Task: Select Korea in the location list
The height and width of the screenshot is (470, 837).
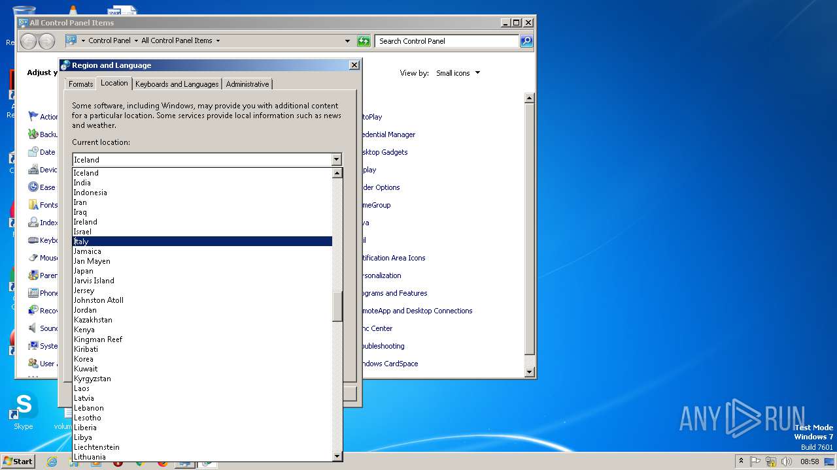Action: pyautogui.click(x=202, y=359)
